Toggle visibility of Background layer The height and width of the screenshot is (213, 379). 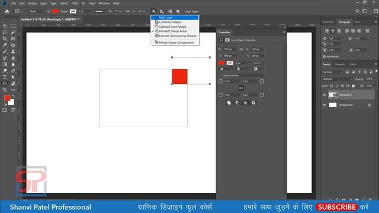point(325,105)
